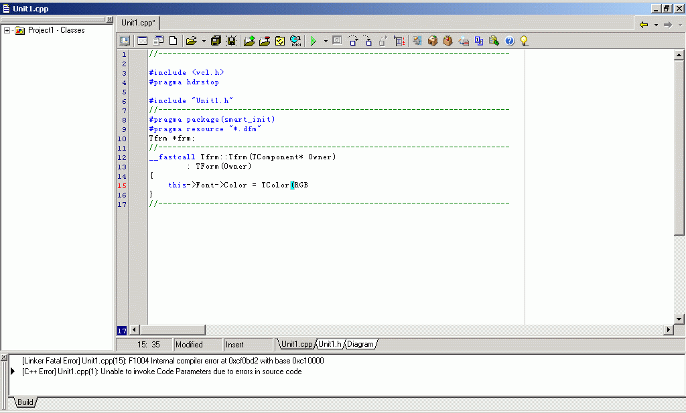
Task: Click the blank new file icon
Action: click(x=174, y=41)
